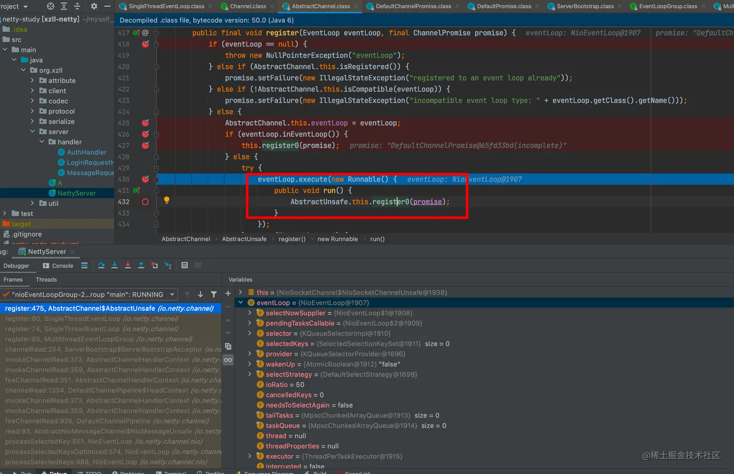The height and width of the screenshot is (474, 734).
Task: Click the Run to Cursor icon
Action: (x=168, y=265)
